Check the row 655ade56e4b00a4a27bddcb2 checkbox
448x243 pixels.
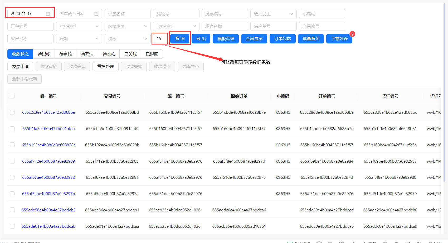coord(12,210)
